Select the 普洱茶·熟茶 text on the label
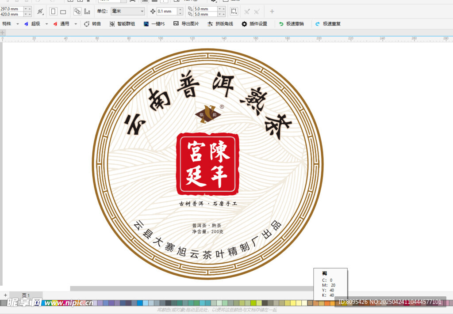 [x=207, y=226]
